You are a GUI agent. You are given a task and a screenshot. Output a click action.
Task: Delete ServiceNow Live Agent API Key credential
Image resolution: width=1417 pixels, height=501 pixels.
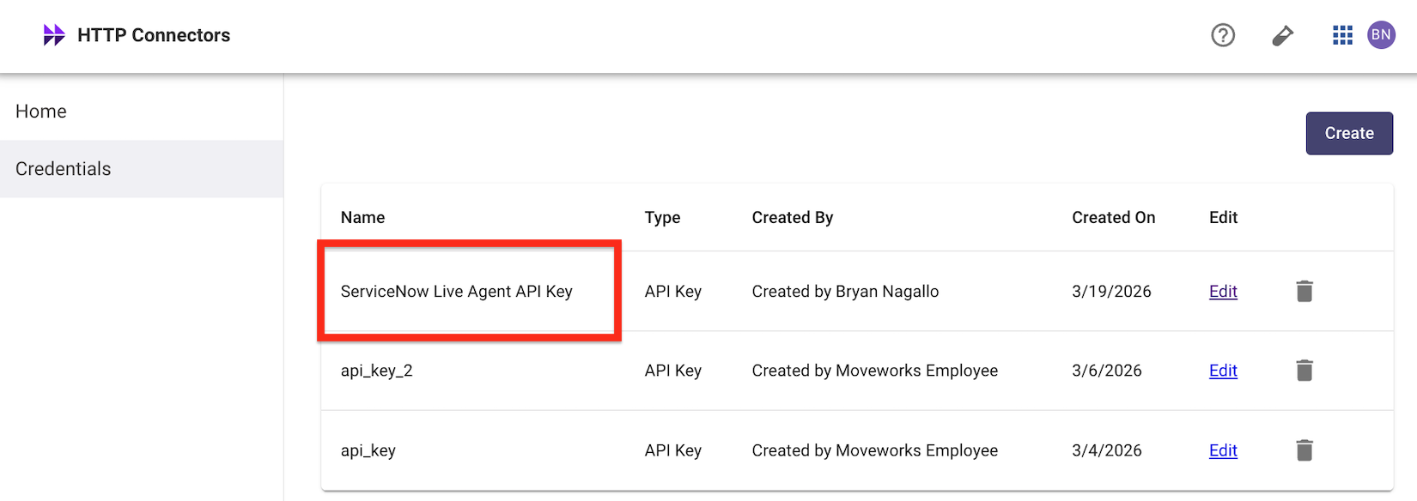click(1304, 292)
